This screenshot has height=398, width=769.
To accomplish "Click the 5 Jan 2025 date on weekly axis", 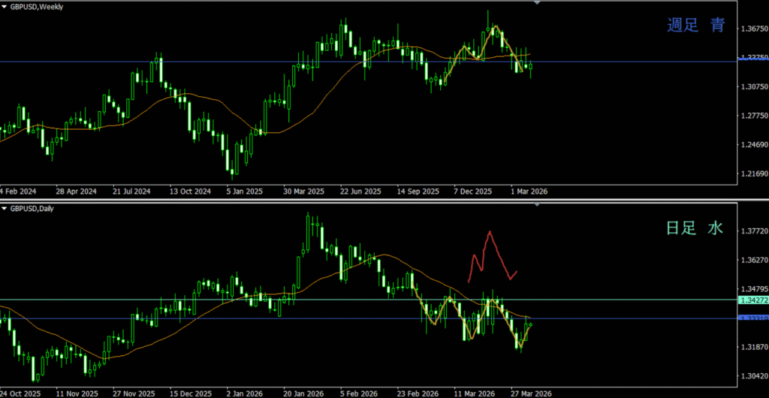I will 243,191.
